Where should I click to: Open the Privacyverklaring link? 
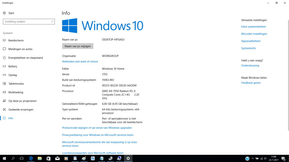(98, 135)
